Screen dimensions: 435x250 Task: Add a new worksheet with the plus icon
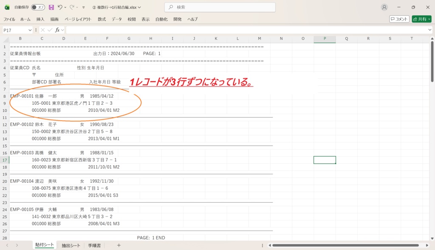pyautogui.click(x=119, y=245)
